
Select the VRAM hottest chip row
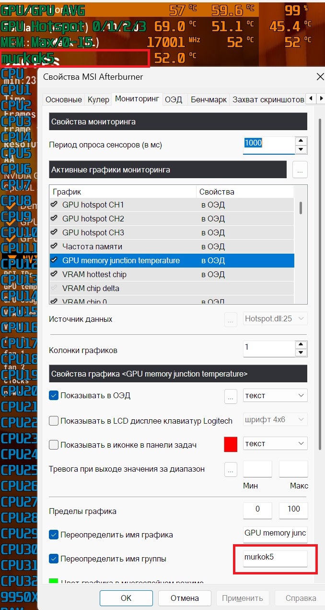172,274
